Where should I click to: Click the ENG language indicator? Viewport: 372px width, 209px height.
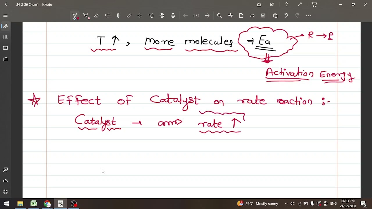pos(333,203)
